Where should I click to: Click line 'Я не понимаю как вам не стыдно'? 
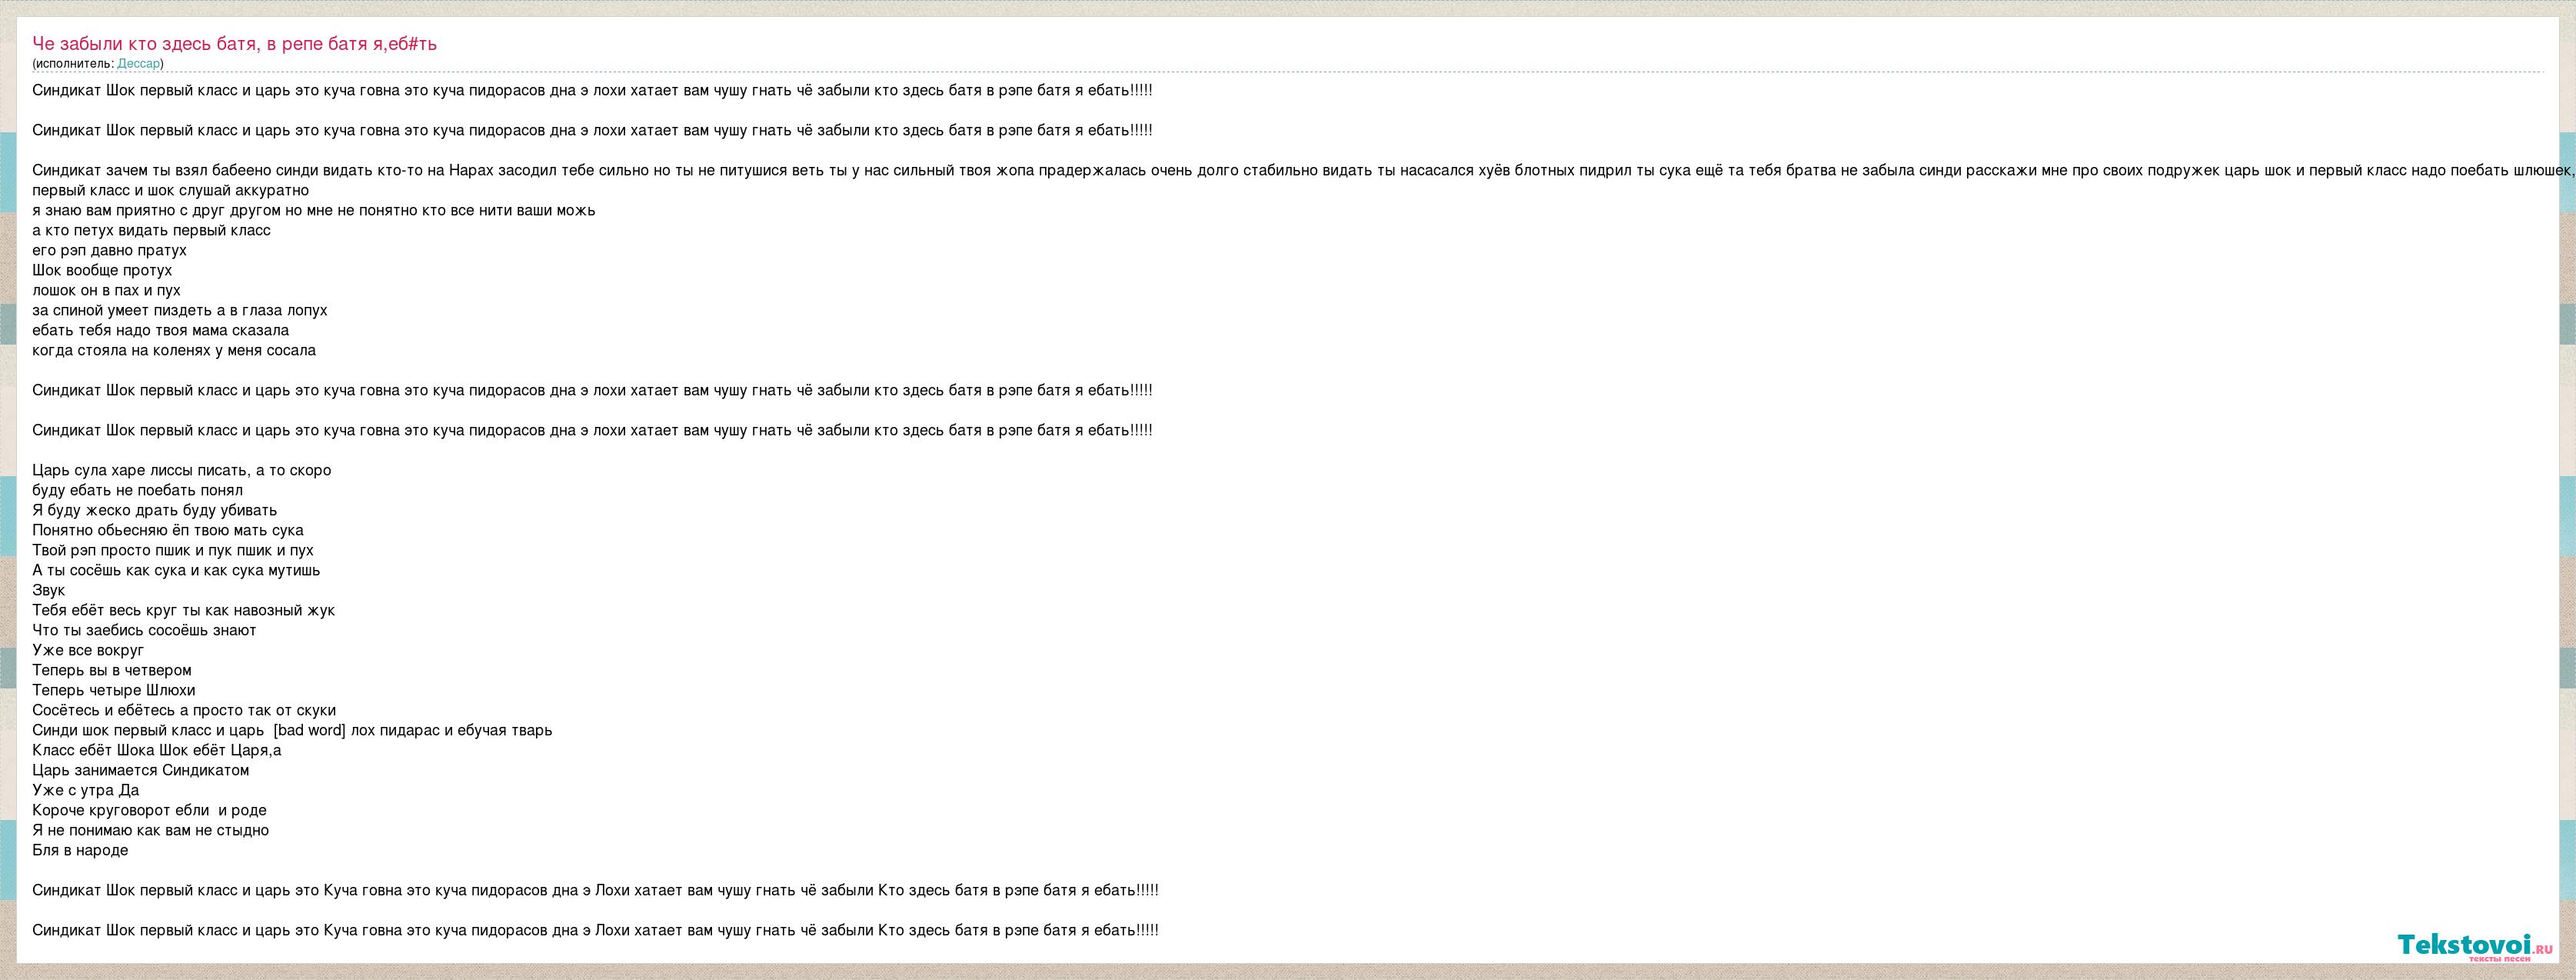[x=150, y=831]
